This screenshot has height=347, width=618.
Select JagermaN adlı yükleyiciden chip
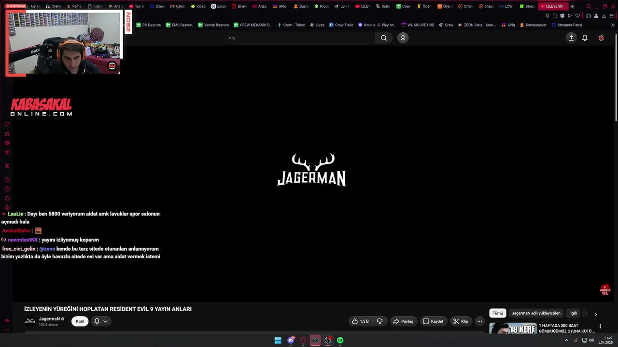pyautogui.click(x=536, y=313)
